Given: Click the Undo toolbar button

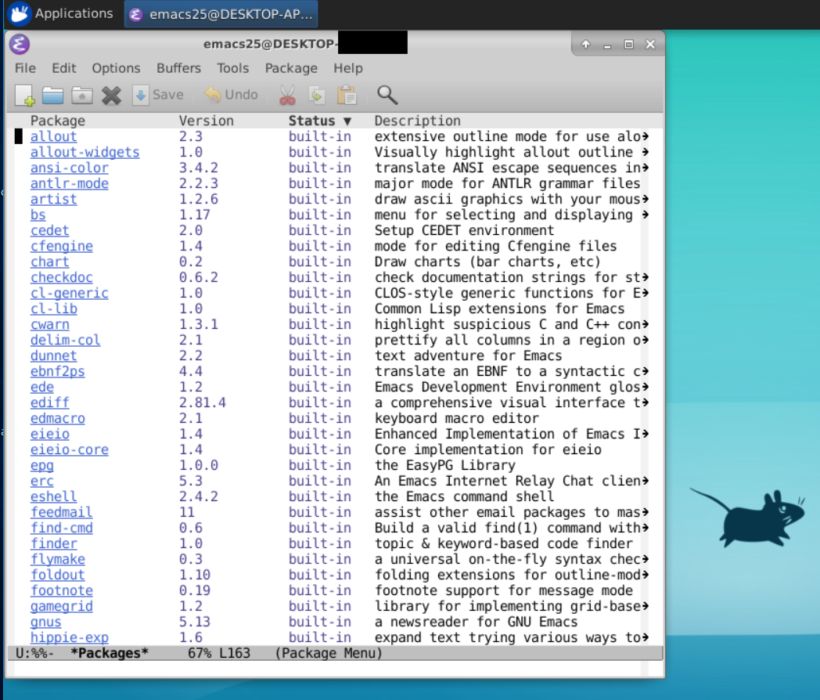Looking at the screenshot, I should [x=231, y=95].
